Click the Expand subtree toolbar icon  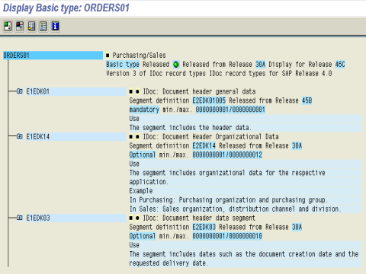(x=8, y=26)
